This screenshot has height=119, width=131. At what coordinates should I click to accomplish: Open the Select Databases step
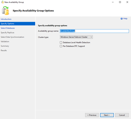pos(8,28)
